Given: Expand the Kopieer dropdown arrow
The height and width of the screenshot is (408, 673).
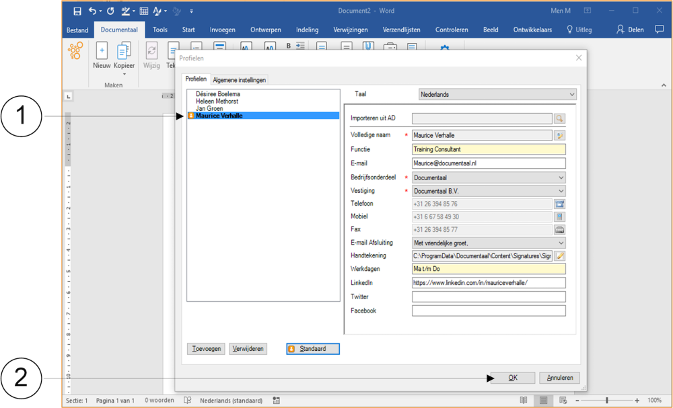Looking at the screenshot, I should pos(125,75).
